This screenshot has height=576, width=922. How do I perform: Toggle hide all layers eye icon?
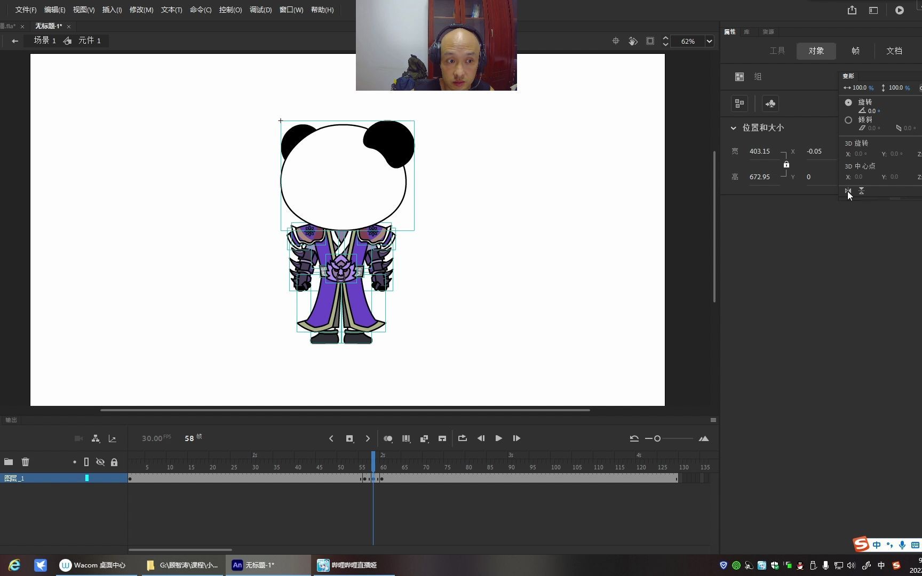pos(100,462)
